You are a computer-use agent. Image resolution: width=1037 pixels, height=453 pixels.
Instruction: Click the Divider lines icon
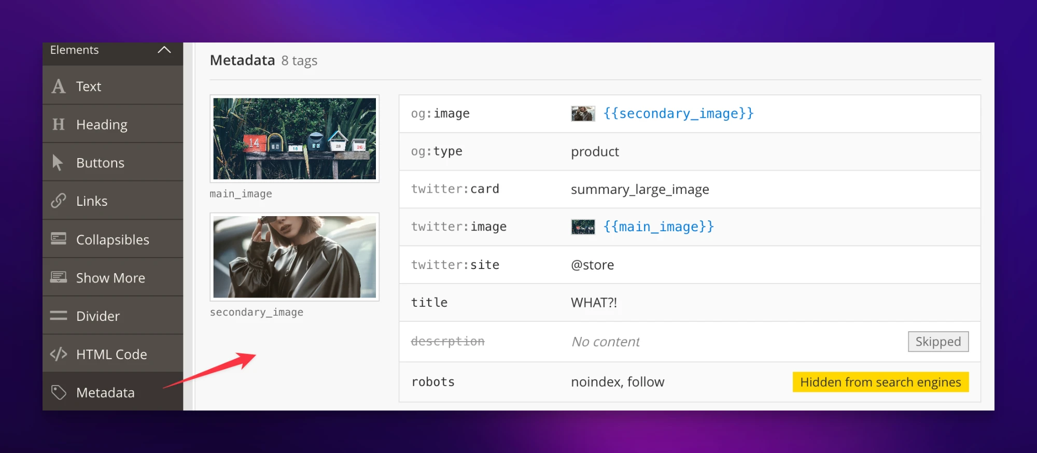coord(59,315)
